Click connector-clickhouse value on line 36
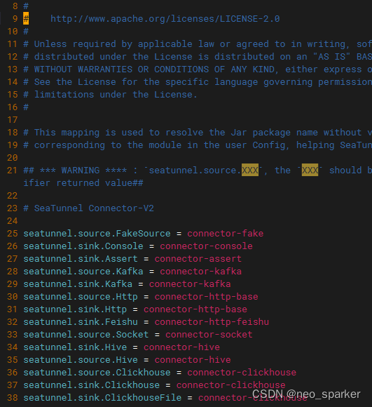372x407 pixels. (x=242, y=372)
